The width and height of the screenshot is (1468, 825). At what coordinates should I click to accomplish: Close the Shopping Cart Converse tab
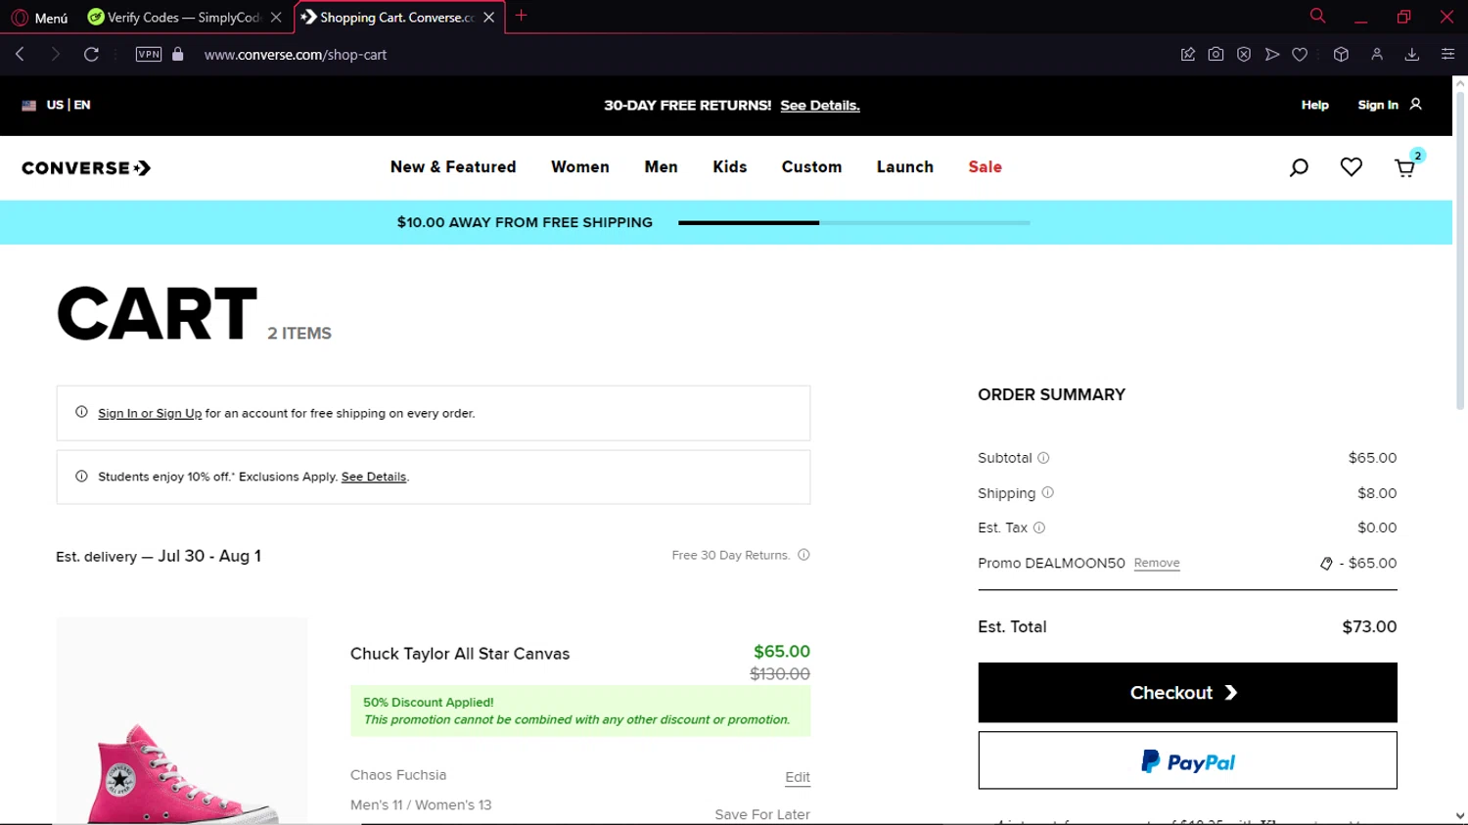click(488, 18)
